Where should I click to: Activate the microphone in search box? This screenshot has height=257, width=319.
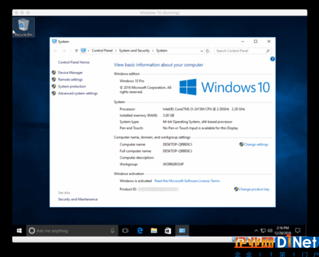point(112,231)
